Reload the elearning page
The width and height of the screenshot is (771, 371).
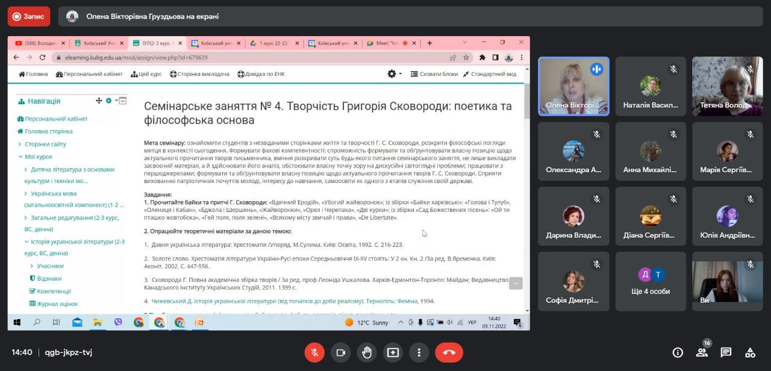(x=42, y=57)
